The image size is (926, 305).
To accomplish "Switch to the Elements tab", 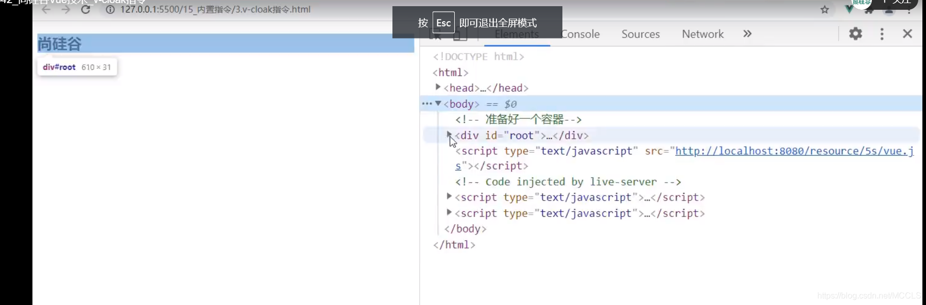I will coord(517,34).
